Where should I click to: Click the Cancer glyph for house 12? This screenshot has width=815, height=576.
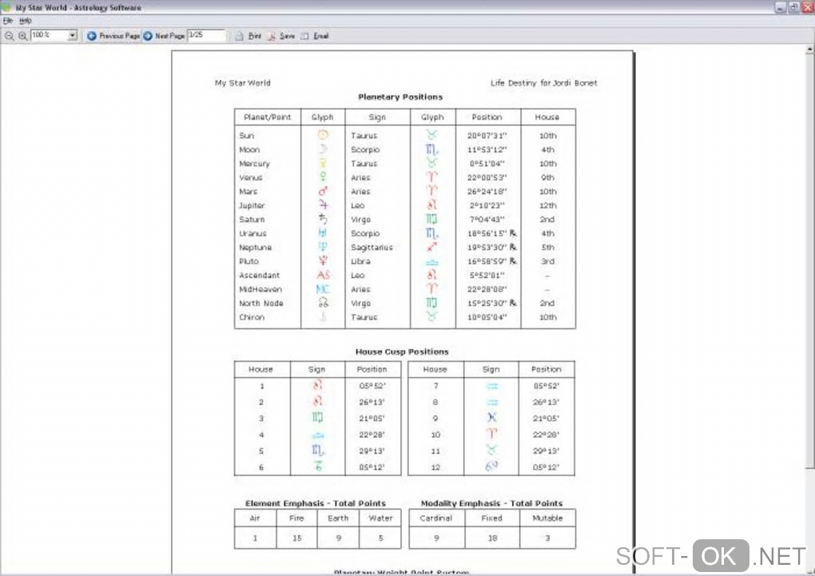click(x=491, y=467)
